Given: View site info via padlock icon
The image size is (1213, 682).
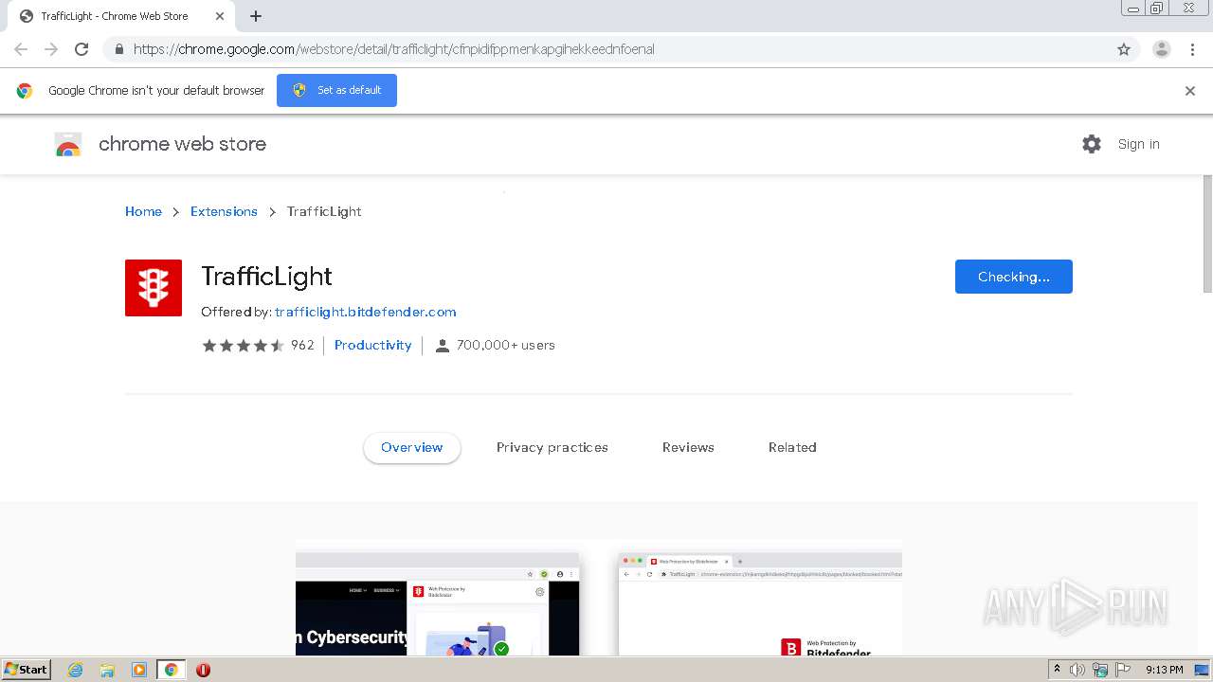Looking at the screenshot, I should pyautogui.click(x=118, y=49).
